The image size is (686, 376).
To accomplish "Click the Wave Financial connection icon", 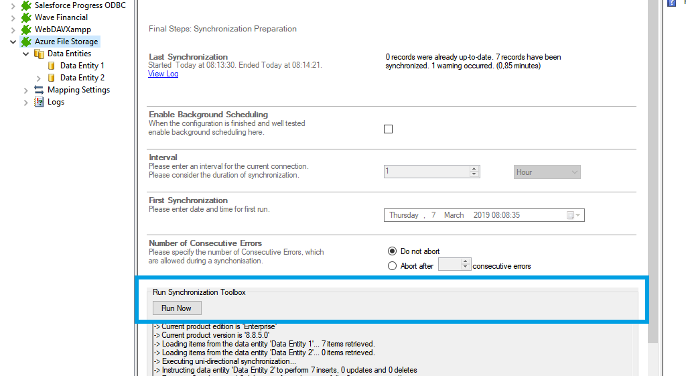I will point(26,17).
